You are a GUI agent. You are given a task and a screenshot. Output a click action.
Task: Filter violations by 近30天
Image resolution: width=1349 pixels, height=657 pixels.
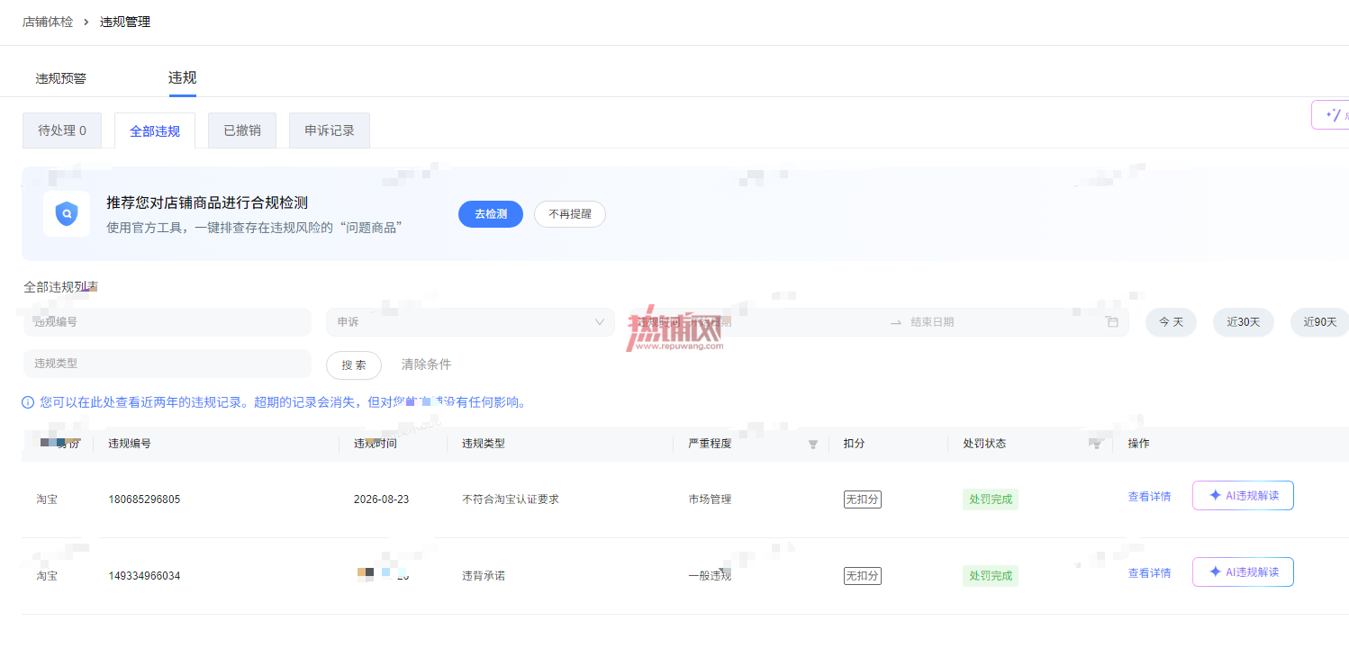(1243, 322)
